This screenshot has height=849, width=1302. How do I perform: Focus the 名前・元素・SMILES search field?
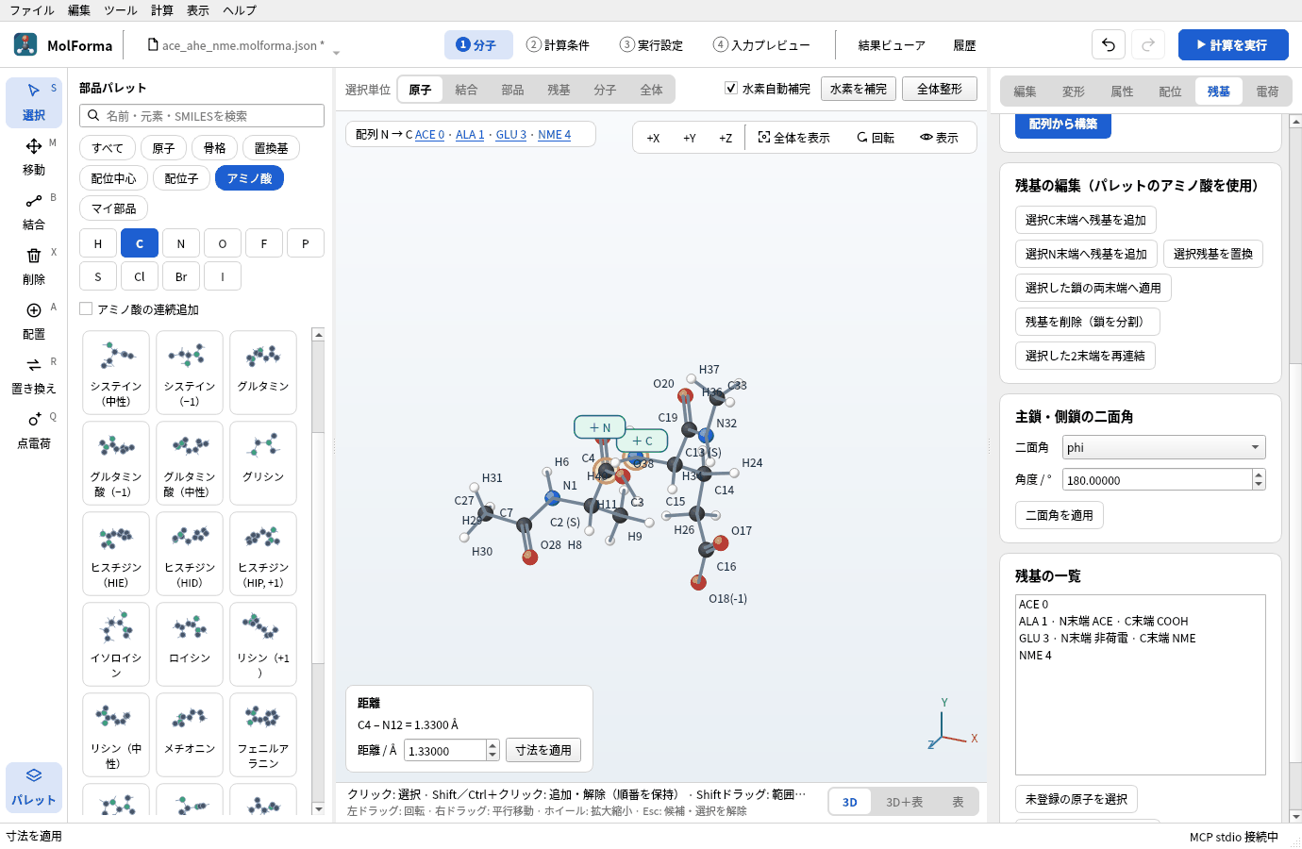click(x=202, y=115)
